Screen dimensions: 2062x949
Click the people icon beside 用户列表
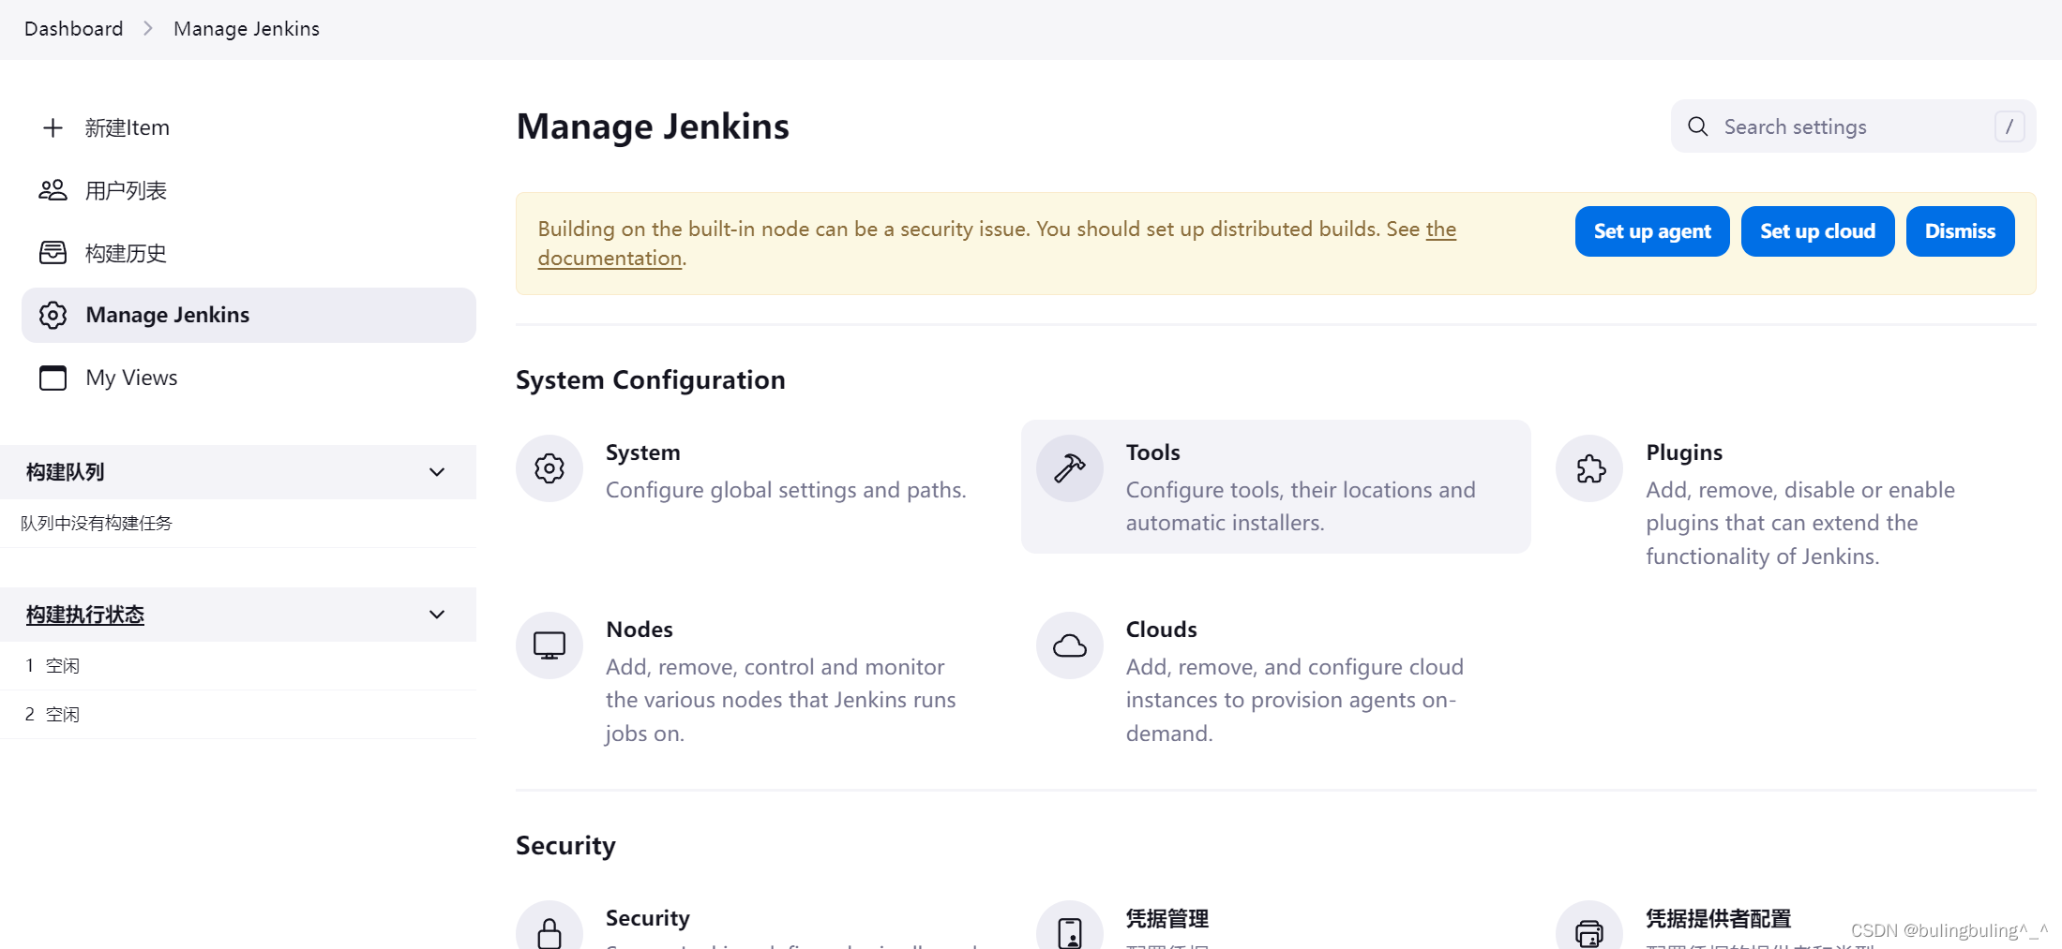(x=53, y=190)
